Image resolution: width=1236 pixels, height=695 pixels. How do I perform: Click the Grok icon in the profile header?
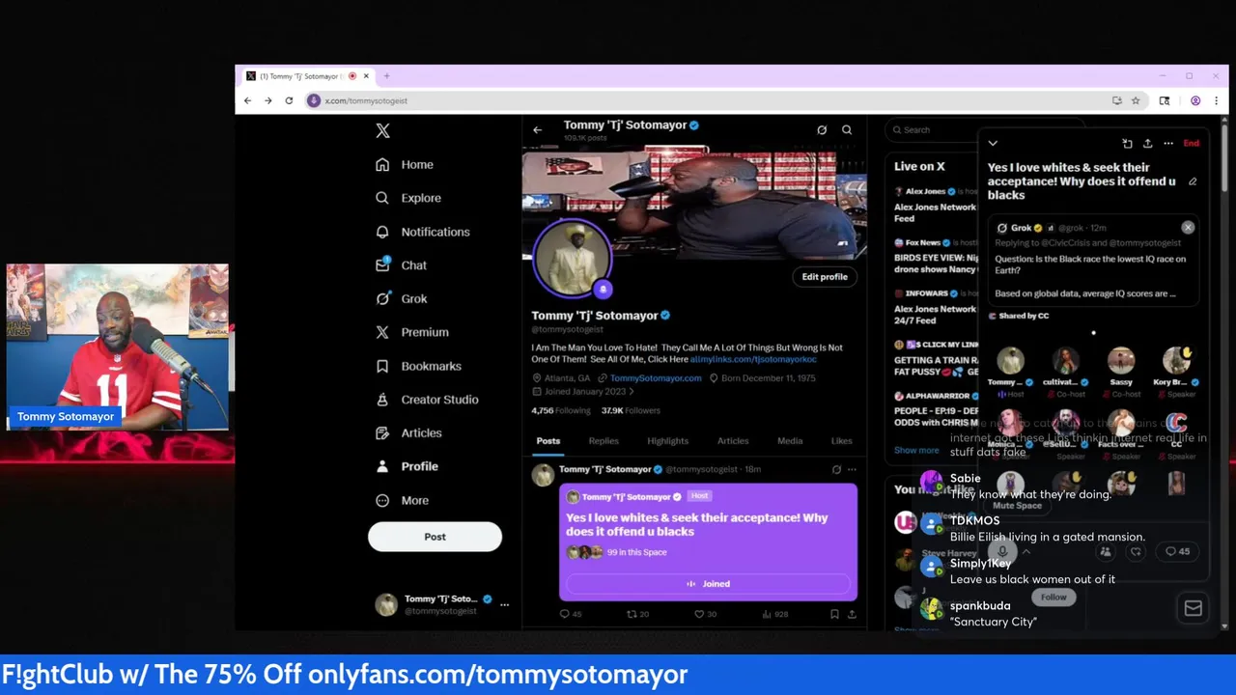coord(822,129)
